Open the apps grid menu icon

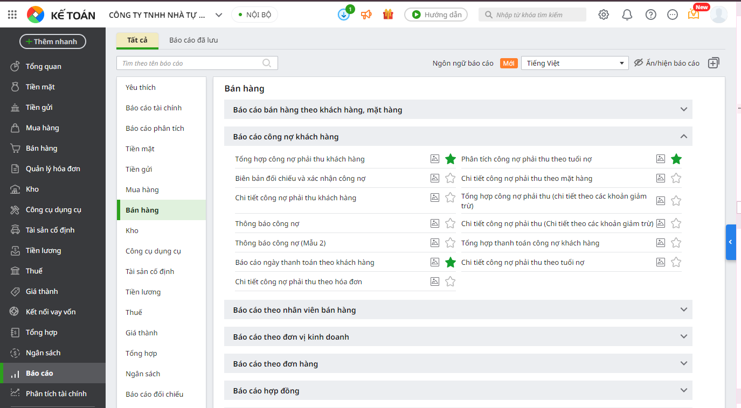pyautogui.click(x=12, y=15)
